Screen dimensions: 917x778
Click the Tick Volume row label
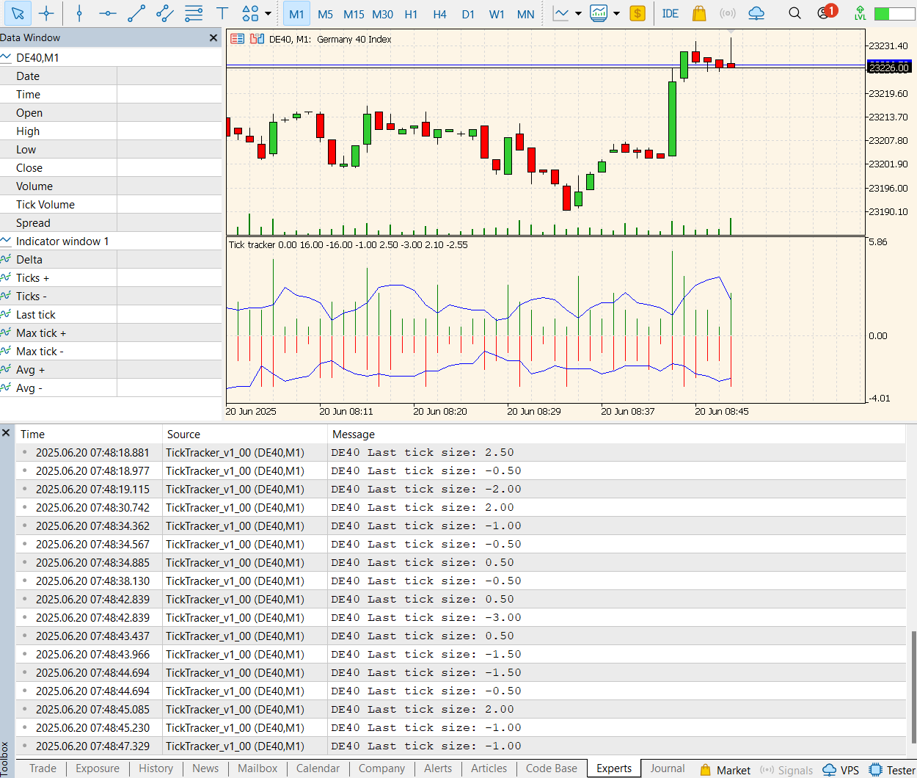[45, 204]
